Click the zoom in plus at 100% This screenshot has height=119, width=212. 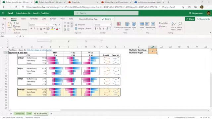click(x=209, y=118)
